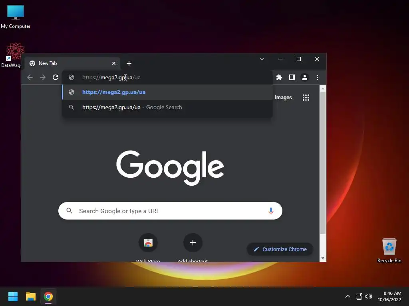409x306 pixels.
Task: Click the Google logo
Action: (x=170, y=167)
